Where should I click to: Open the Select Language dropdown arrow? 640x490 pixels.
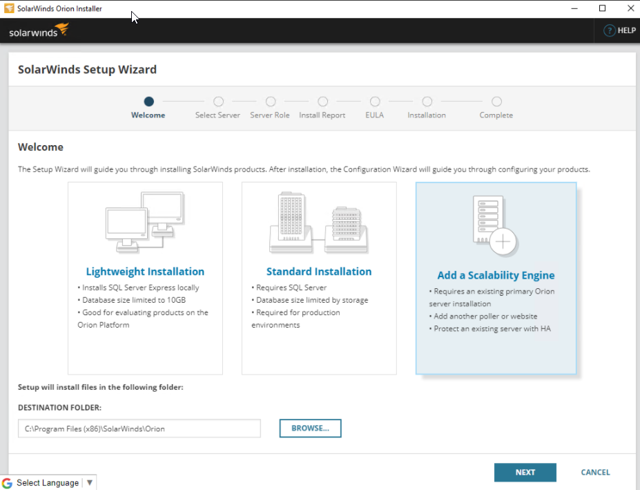[89, 482]
